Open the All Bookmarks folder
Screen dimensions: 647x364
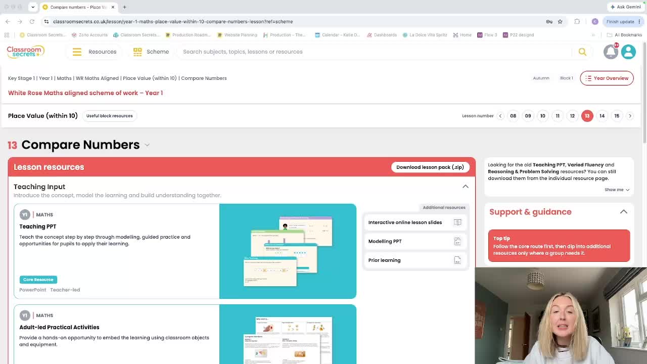(624, 35)
